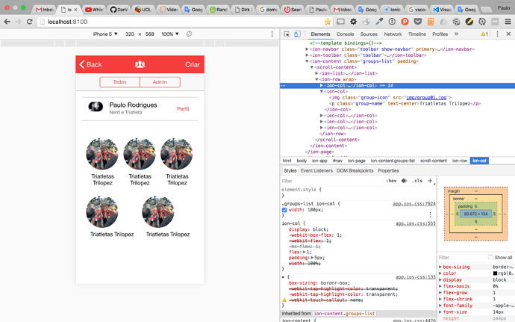Open Chrome hamburger menu
This screenshot has width=515, height=322.
tap(508, 22)
